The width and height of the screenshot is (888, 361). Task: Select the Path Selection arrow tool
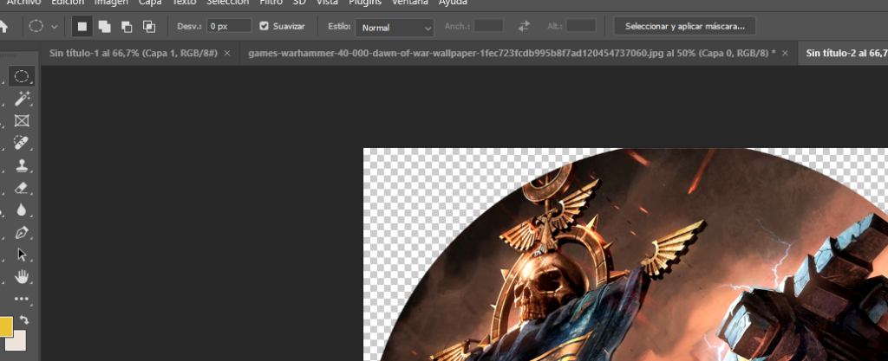pyautogui.click(x=23, y=255)
